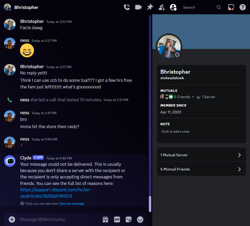Screen dimensions: 250x226
Task: Open the emoji picker
Action: click(x=140, y=219)
